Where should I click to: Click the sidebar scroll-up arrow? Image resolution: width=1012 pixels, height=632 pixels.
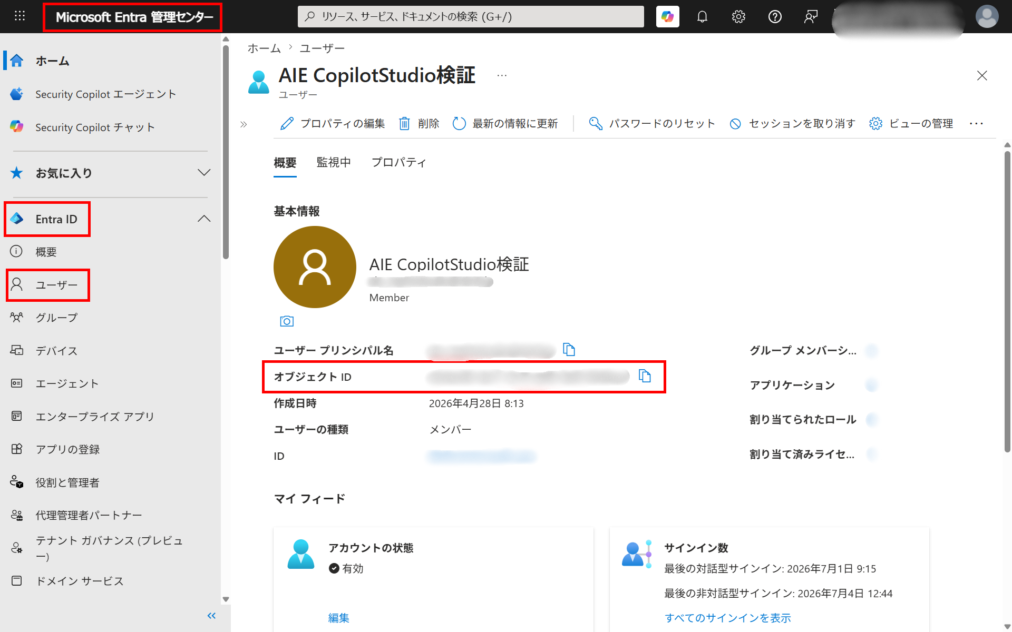pos(226,39)
